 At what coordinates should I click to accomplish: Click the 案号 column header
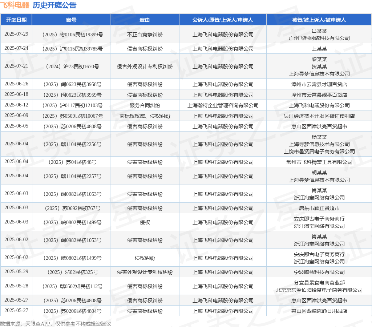(71, 20)
